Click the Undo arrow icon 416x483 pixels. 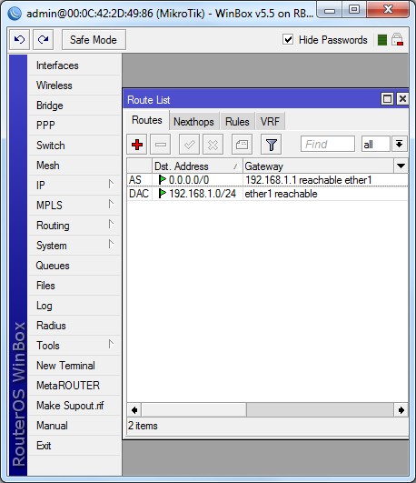click(19, 39)
